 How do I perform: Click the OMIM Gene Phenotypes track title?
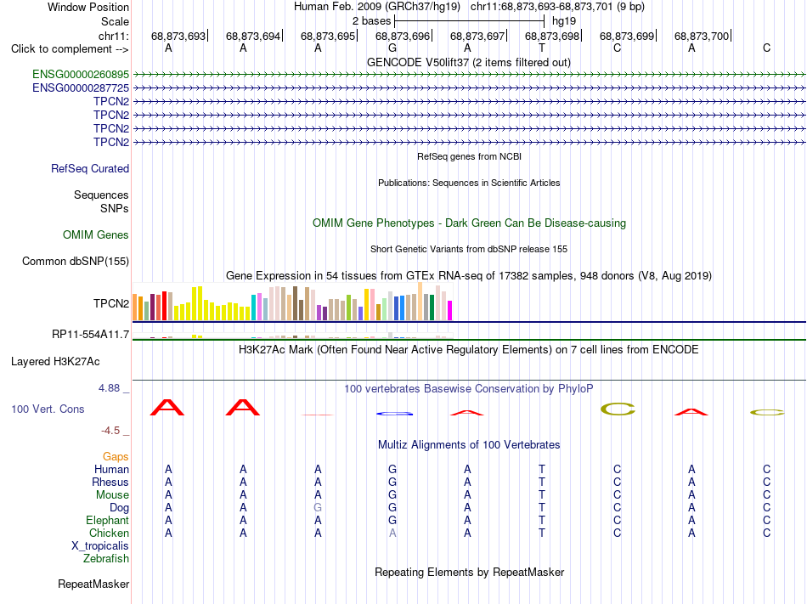[x=469, y=223]
